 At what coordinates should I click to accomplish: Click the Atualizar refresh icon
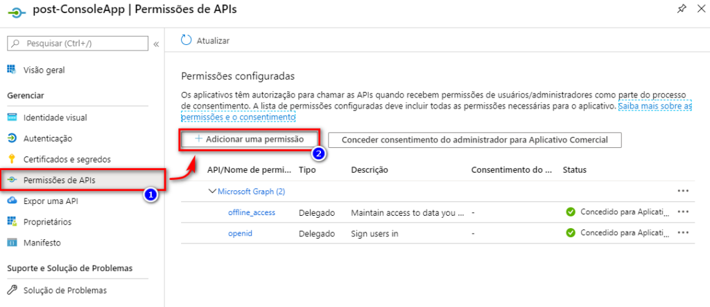click(186, 40)
